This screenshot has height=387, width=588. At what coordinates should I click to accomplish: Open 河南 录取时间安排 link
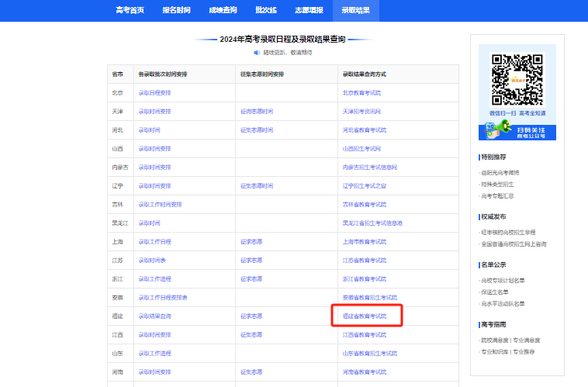click(x=154, y=372)
